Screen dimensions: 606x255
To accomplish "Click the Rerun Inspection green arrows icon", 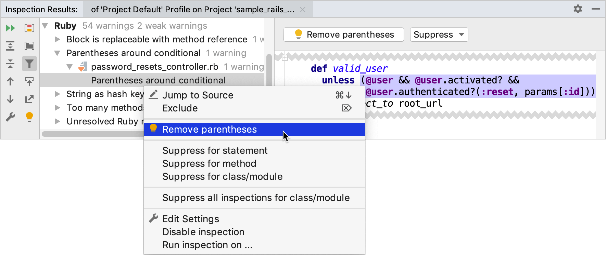I will [11, 28].
